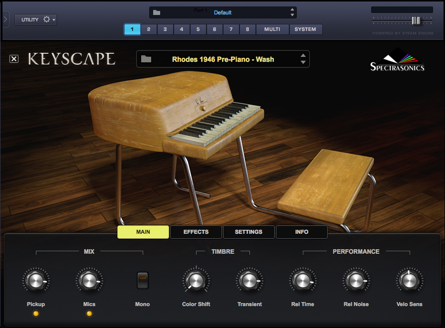Select part 7
This screenshot has height=328, width=445.
click(231, 29)
